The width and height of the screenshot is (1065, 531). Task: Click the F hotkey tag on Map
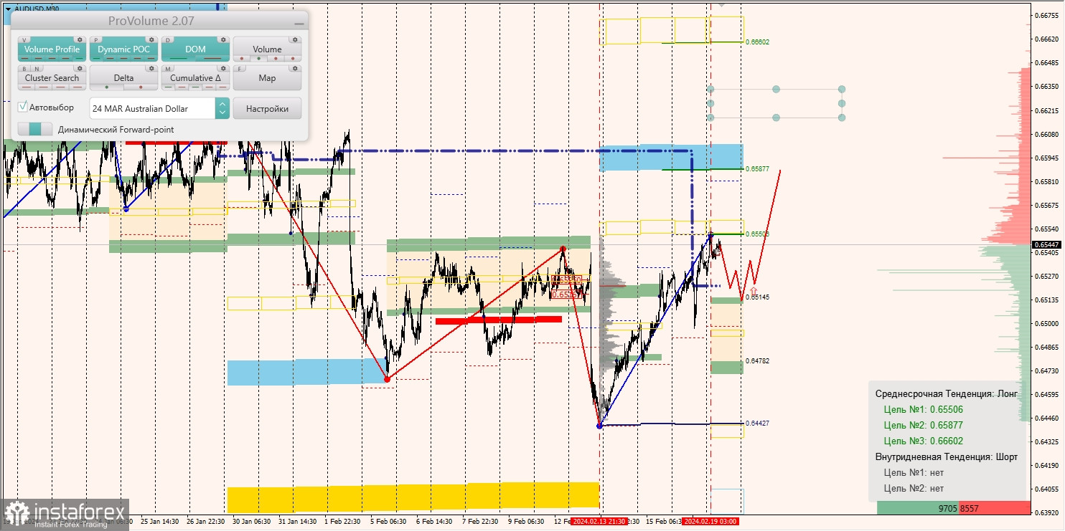tap(241, 69)
